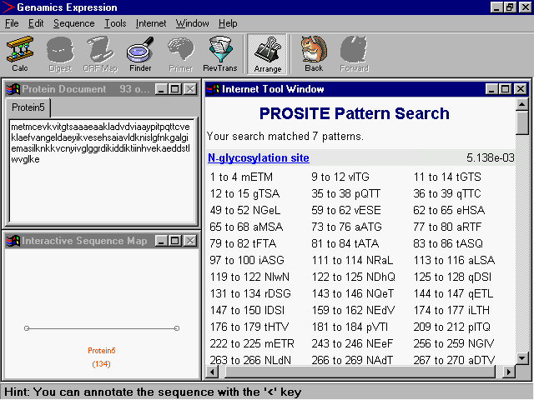Click the '1 to 4 mETM' match
Screen dimensions: 534x400
[241, 177]
